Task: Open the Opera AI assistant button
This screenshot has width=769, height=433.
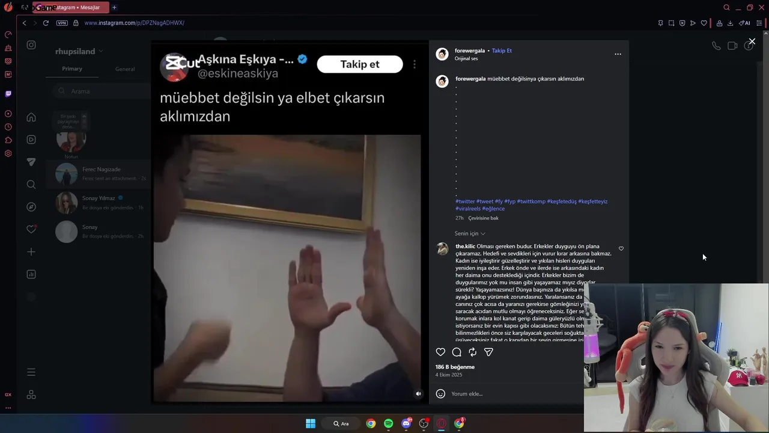Action: [744, 23]
